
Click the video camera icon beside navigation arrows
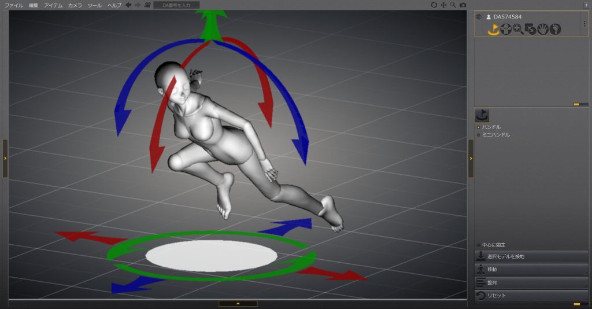147,5
